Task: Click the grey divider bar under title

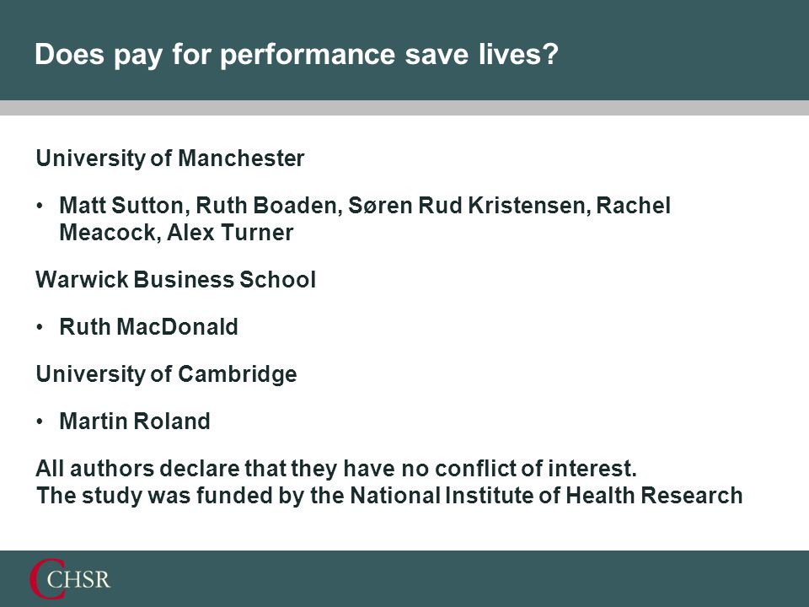Action: pos(404,108)
